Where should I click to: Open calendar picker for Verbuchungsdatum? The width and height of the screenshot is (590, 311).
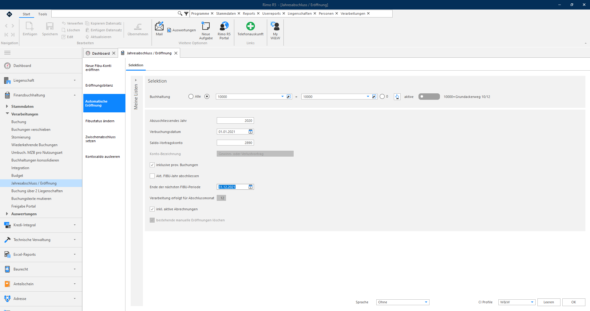coord(251,132)
